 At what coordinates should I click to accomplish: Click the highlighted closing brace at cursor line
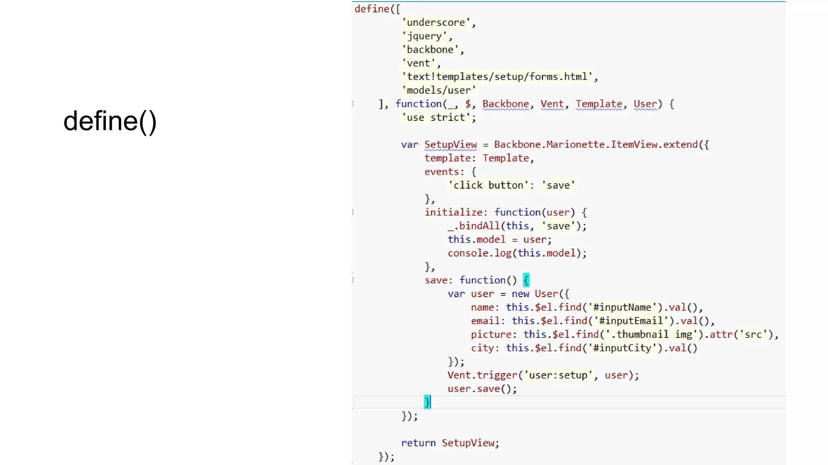click(x=427, y=402)
